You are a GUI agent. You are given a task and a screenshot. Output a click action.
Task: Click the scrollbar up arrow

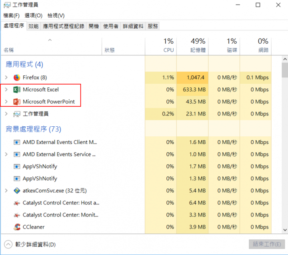(285, 59)
